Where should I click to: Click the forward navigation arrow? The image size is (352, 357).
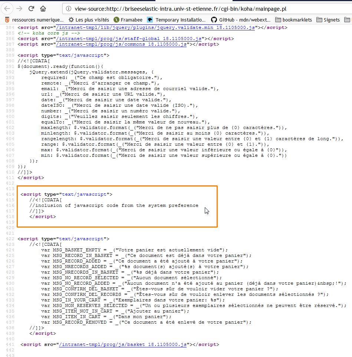pos(20,8)
